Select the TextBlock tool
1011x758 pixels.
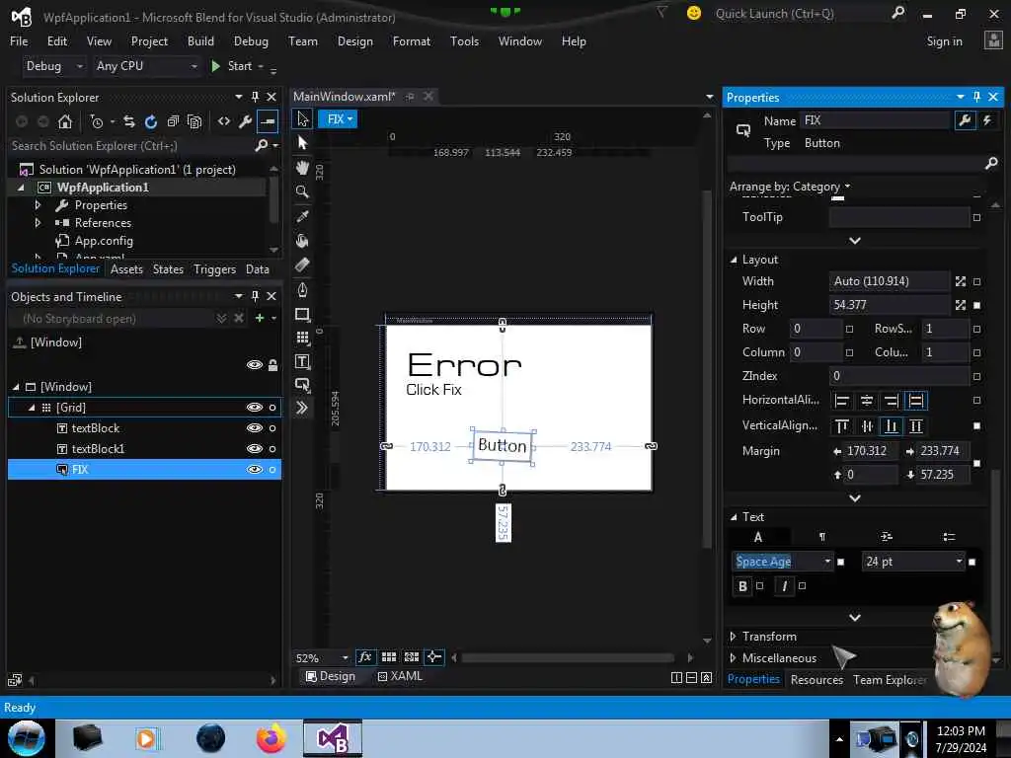[302, 361]
